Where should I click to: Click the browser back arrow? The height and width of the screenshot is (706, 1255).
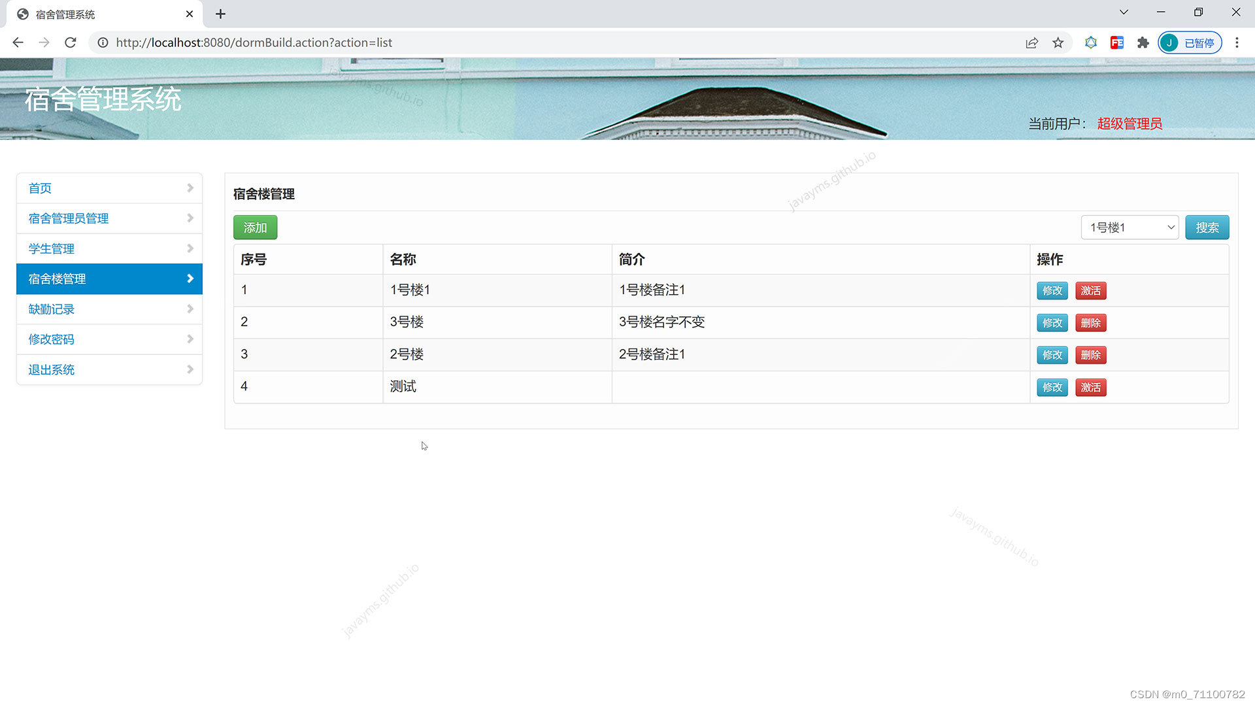pos(18,42)
